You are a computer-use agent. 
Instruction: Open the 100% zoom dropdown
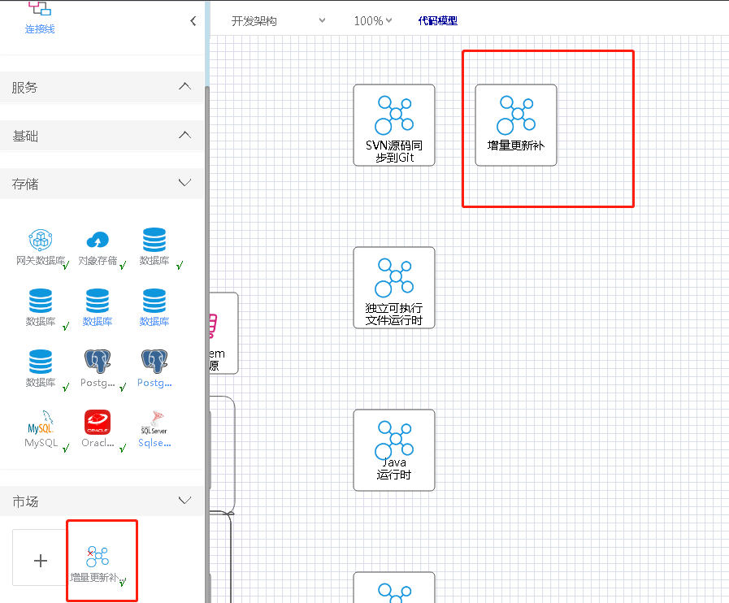click(x=373, y=21)
